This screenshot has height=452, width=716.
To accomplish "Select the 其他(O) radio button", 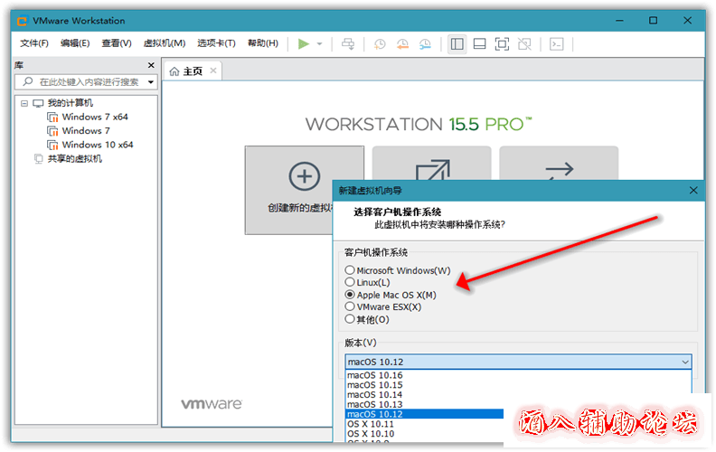I will [x=350, y=319].
